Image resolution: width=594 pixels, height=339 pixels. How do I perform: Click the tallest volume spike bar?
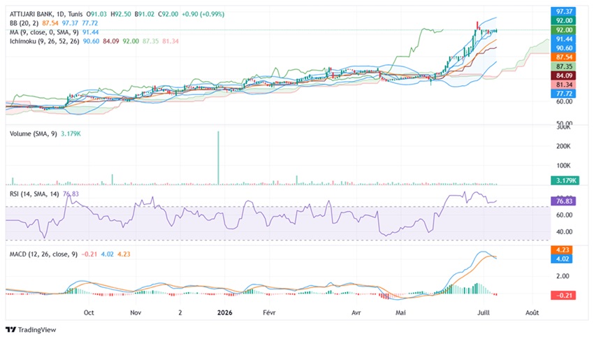click(x=218, y=158)
